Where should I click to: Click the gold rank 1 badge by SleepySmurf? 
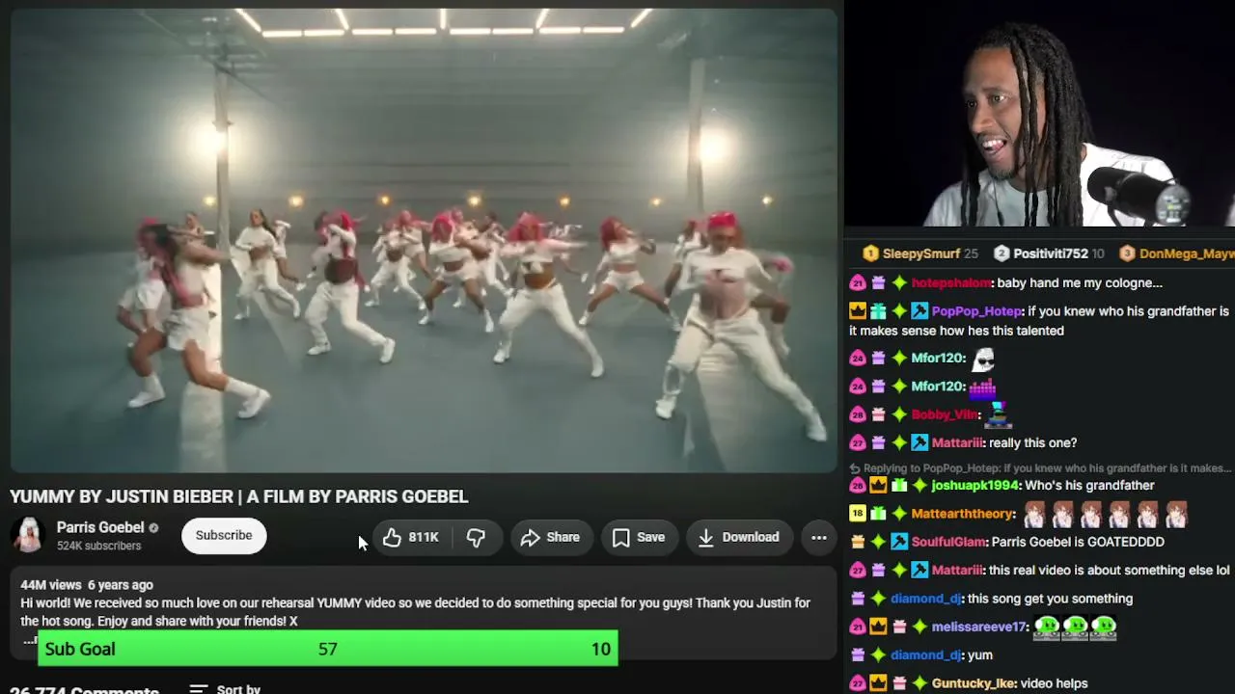tap(870, 254)
